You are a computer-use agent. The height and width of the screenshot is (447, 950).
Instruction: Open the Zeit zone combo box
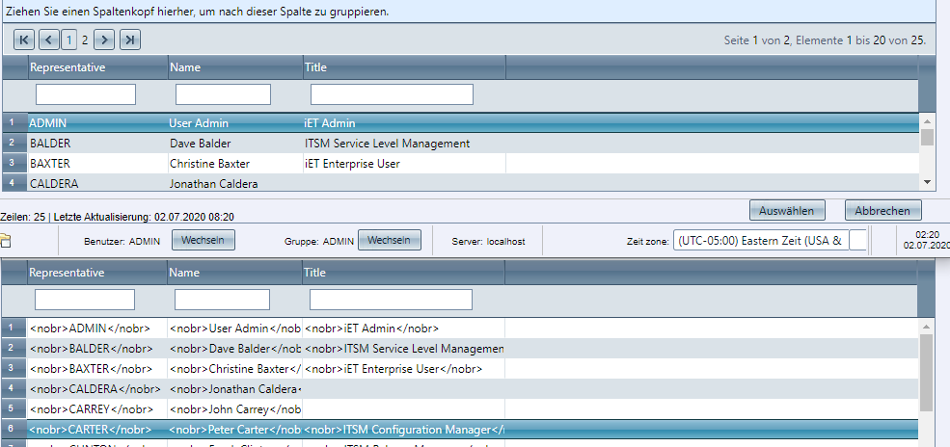pyautogui.click(x=770, y=241)
